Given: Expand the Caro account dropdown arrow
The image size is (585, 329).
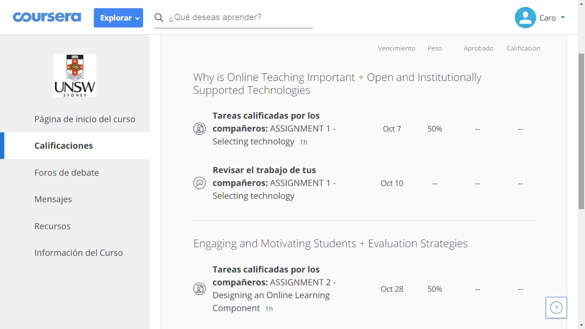Looking at the screenshot, I should pos(564,18).
